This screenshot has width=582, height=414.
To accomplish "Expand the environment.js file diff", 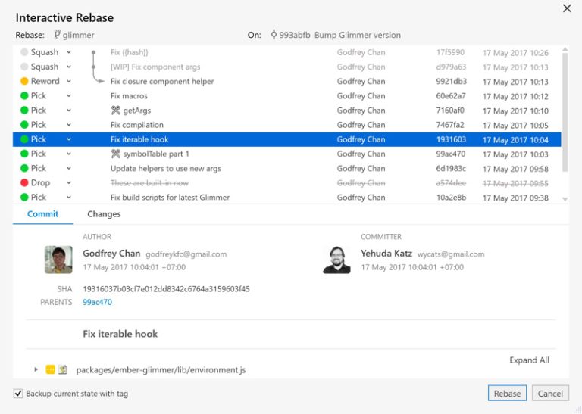I will click(36, 370).
